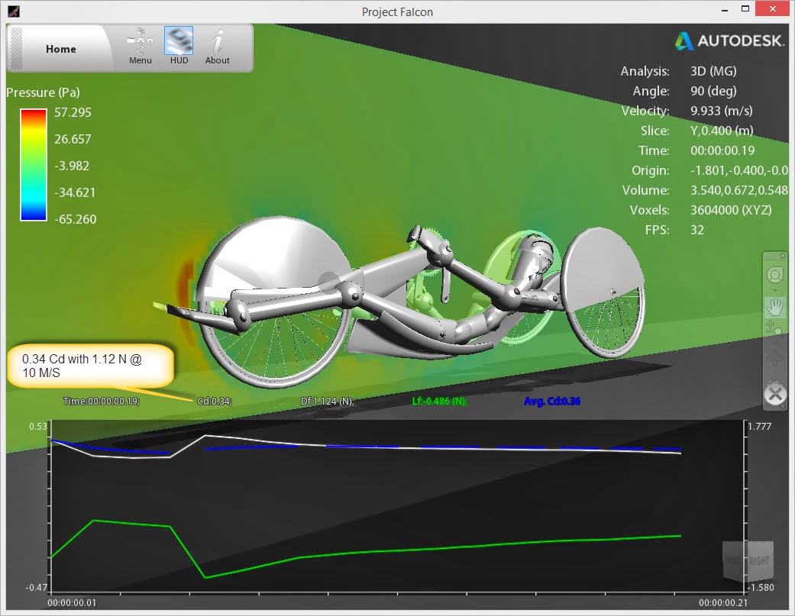The width and height of the screenshot is (795, 616).
Task: Click the Project Falcon app icon in title bar
Action: tap(14, 11)
